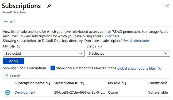Click the Apply button

pos(14,61)
